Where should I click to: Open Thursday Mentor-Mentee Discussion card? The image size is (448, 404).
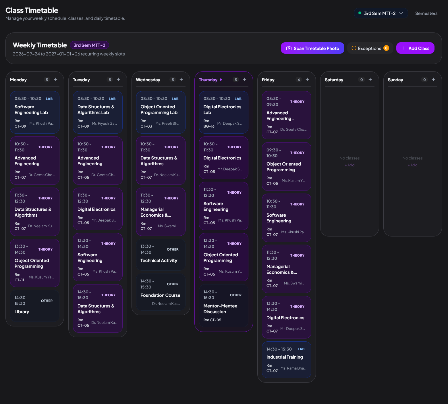click(x=224, y=306)
